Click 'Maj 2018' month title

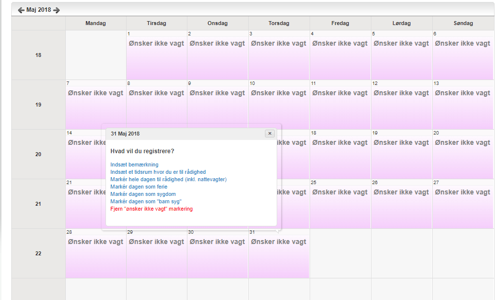pos(39,10)
